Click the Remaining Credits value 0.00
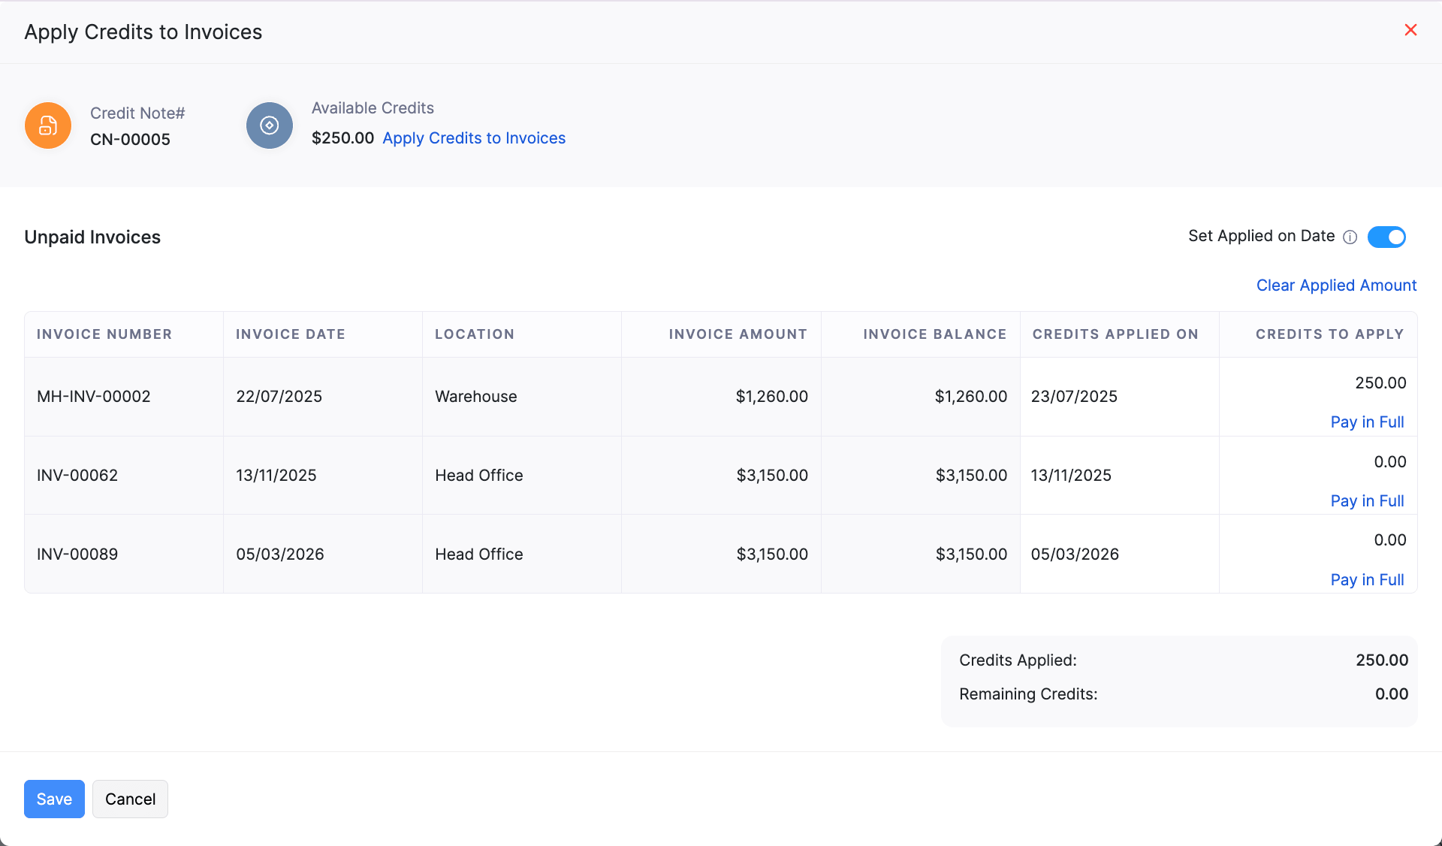 point(1392,694)
